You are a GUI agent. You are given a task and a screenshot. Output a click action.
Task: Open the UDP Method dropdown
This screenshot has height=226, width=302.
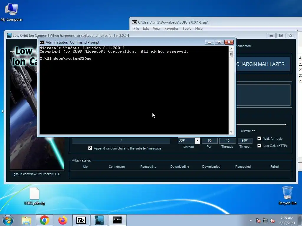pyautogui.click(x=197, y=141)
